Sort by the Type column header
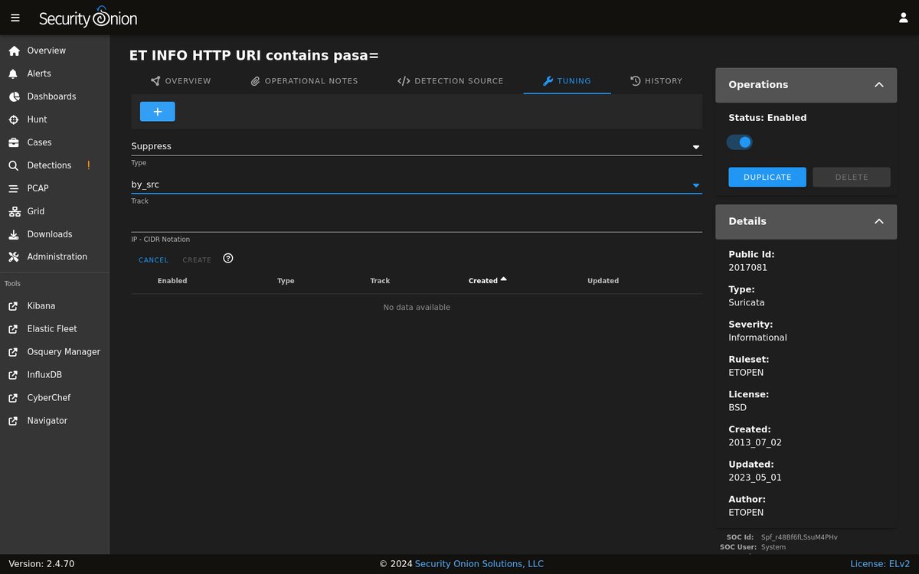 click(x=286, y=281)
